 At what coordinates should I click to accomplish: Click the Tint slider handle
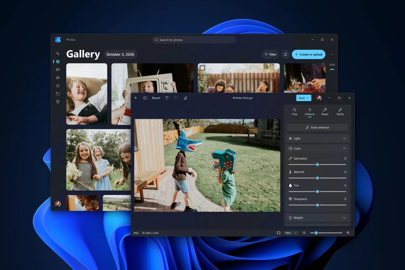pos(317,192)
